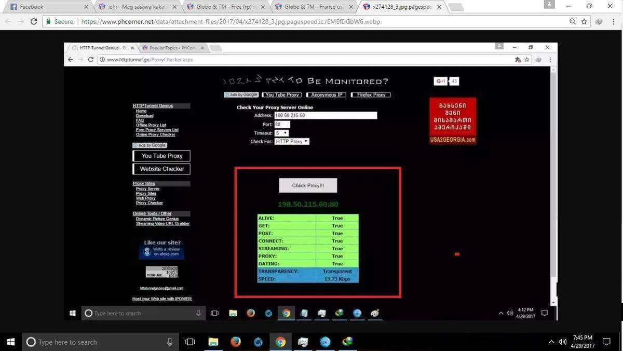Open the Timeout dropdown set to 5

point(281,133)
